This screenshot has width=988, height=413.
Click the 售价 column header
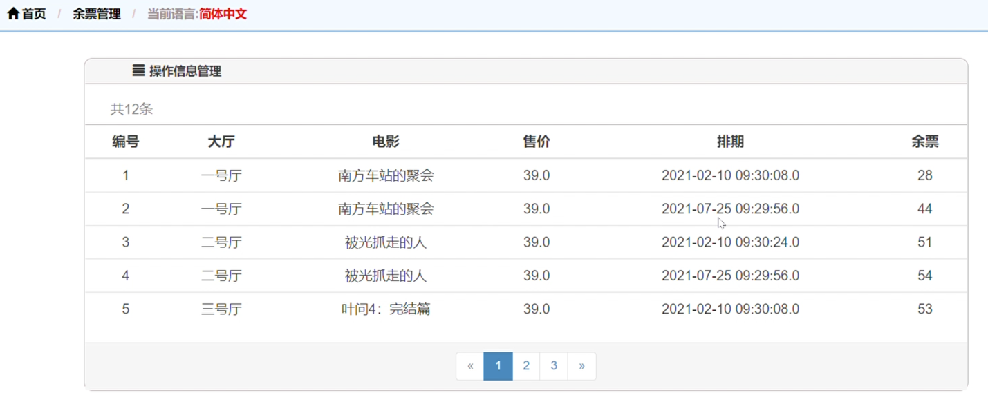coord(537,142)
